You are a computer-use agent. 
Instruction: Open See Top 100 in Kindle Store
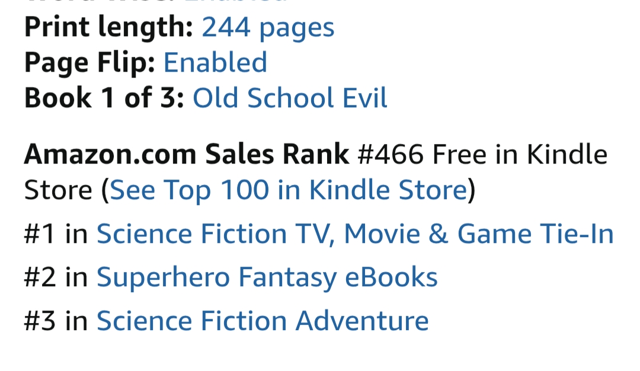(x=288, y=190)
